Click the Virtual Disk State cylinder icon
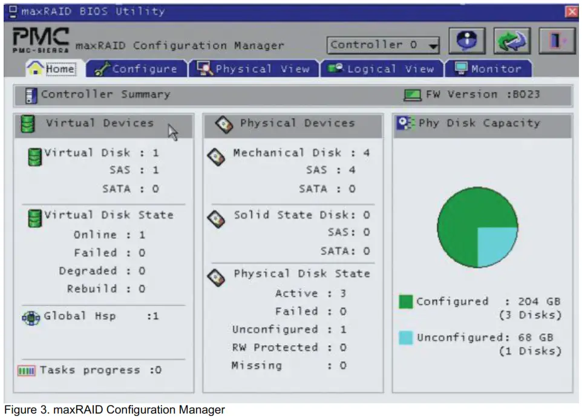 pyautogui.click(x=35, y=218)
